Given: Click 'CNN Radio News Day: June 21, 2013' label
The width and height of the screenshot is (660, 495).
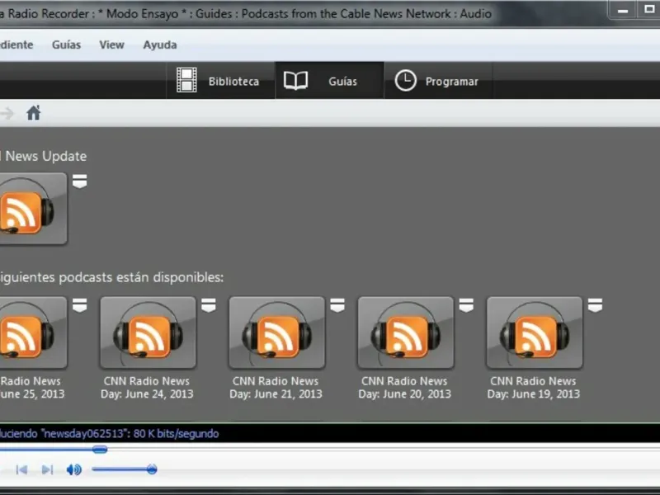Looking at the screenshot, I should (x=276, y=387).
